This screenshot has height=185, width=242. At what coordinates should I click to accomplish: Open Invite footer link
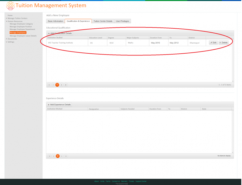pos(102,181)
